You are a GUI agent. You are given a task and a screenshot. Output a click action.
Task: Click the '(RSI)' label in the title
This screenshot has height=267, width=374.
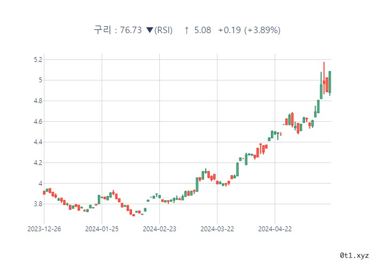coord(163,30)
